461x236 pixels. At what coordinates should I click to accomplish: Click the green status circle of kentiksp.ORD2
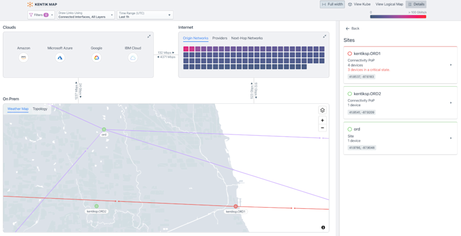[x=349, y=94]
